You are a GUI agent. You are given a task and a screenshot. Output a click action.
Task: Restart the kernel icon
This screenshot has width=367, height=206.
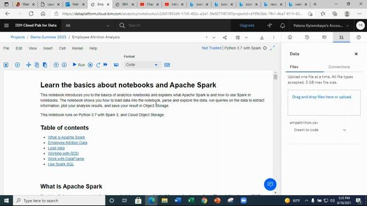pos(98,65)
